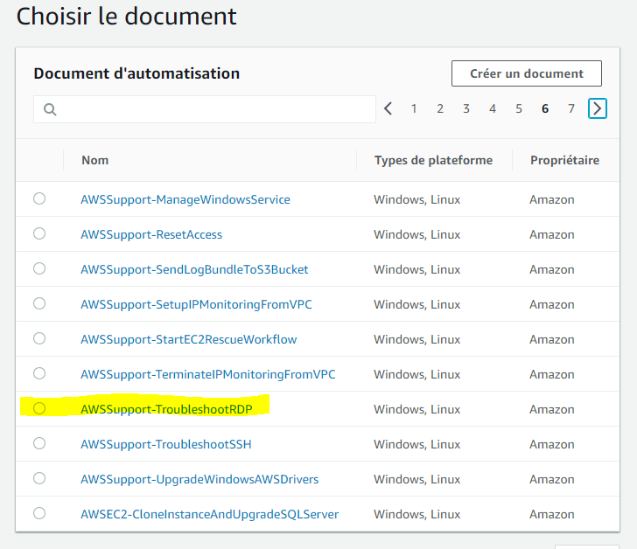This screenshot has height=549, width=637.
Task: Open the AWSEC2-CloneInstanceAndUpgradeSQLServer link
Action: pyautogui.click(x=210, y=514)
